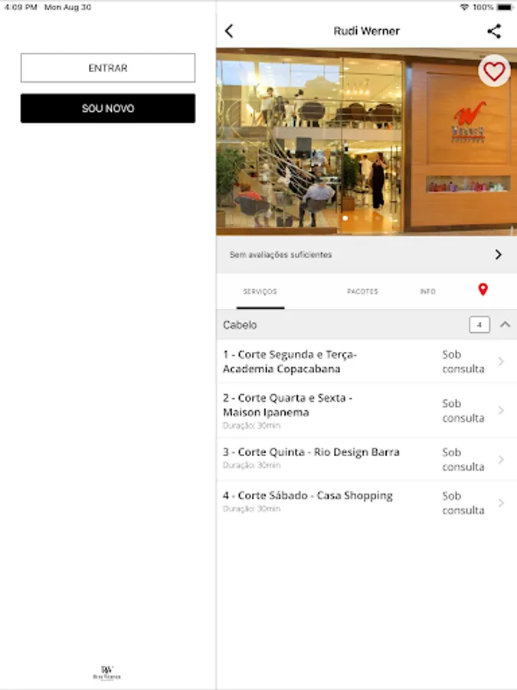Screen dimensions: 517x690
Task: Tap 'Sem avaliações suficientes' text
Action: tap(280, 255)
